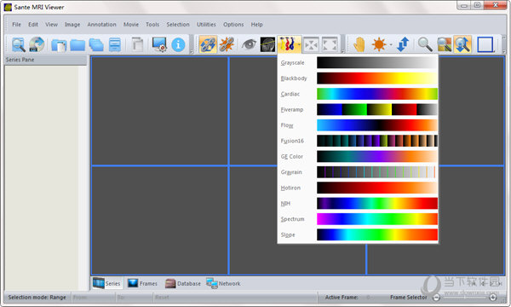Open the View menu
This screenshot has width=511, height=307.
(x=51, y=25)
